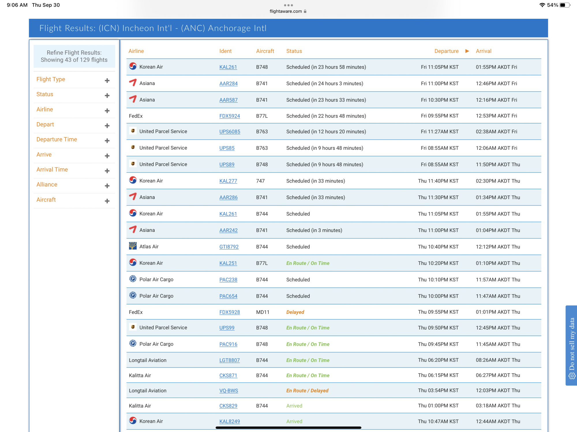The image size is (577, 432).
Task: Click Korean Air logo in KAL251 row
Action: pos(133,262)
